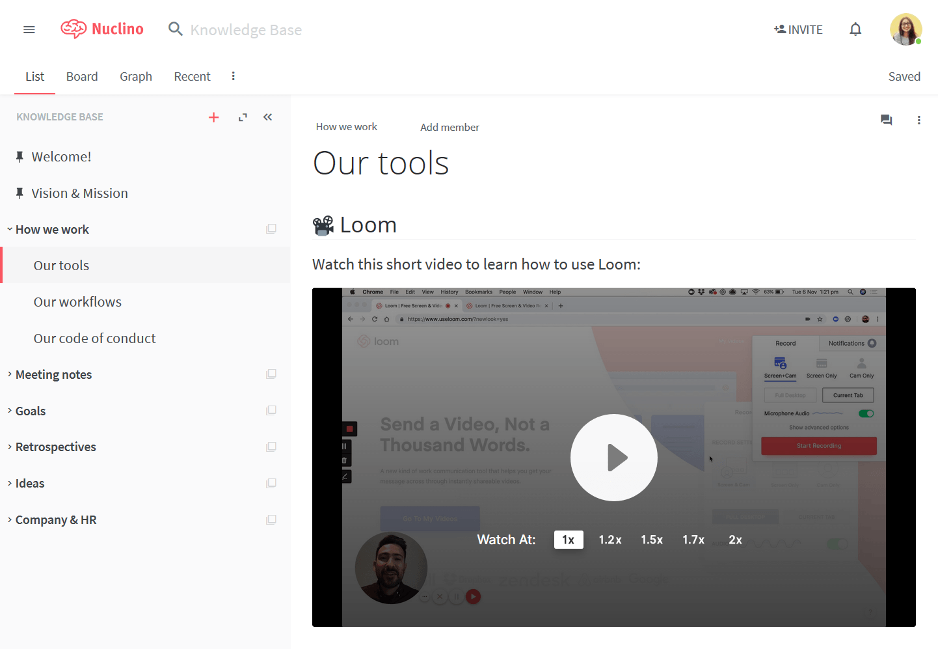
Task: Select 1x playback speed
Action: coord(569,540)
